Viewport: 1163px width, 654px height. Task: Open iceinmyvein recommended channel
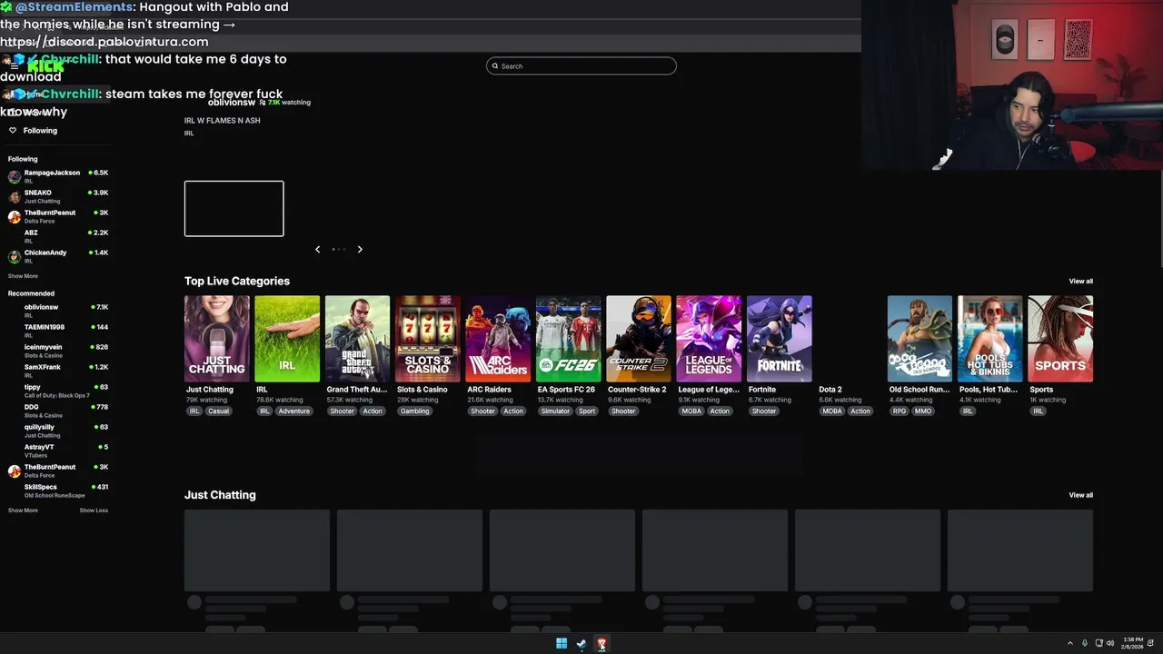pos(58,351)
